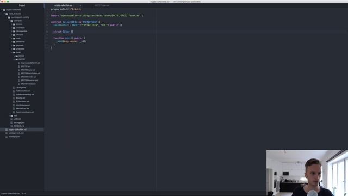
Task: Click the math folder icon
Action: tap(14, 38)
